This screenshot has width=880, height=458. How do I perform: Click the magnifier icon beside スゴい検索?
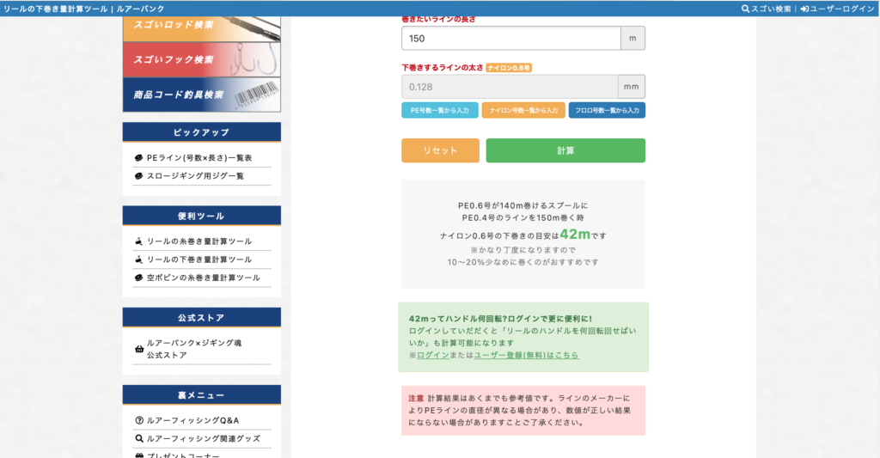(x=745, y=9)
